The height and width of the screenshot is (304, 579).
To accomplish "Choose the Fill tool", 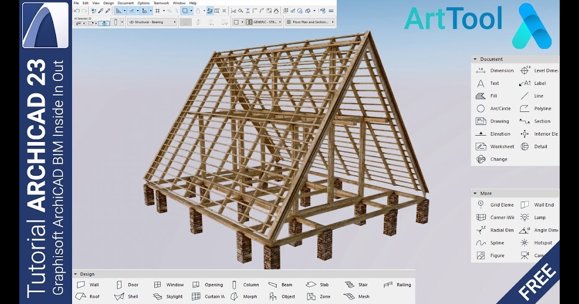I will coord(486,96).
